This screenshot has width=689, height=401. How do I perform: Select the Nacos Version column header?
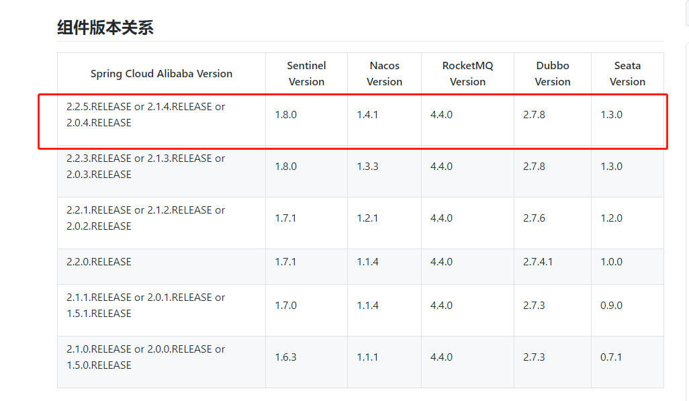385,73
